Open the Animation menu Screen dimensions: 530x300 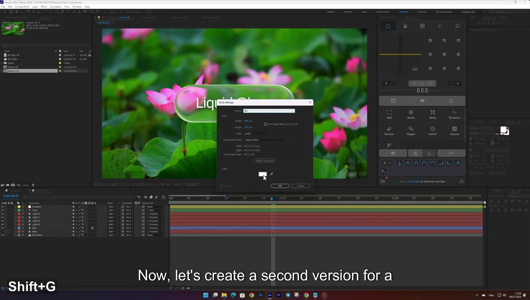[x=55, y=7]
